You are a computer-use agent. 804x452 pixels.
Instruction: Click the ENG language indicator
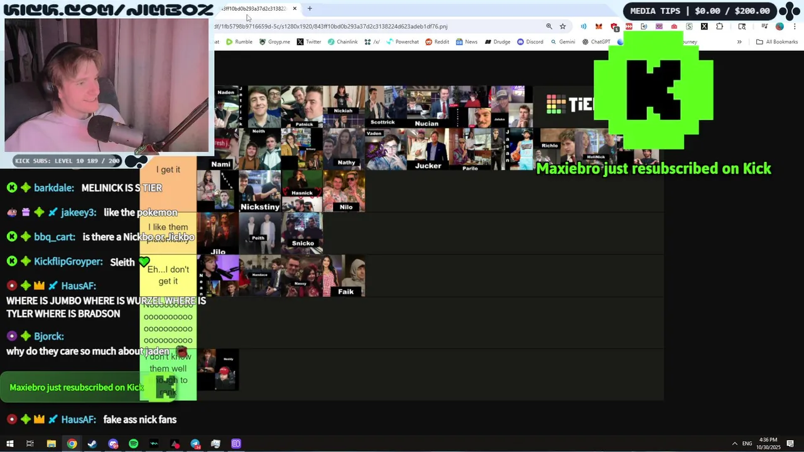point(747,444)
